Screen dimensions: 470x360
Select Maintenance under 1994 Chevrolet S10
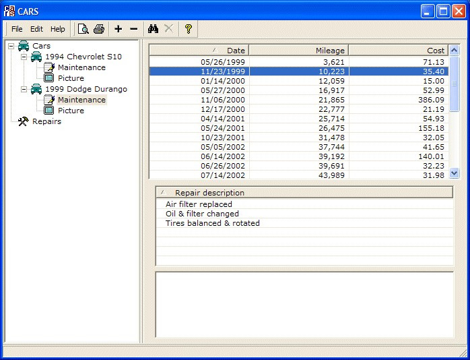coord(82,67)
